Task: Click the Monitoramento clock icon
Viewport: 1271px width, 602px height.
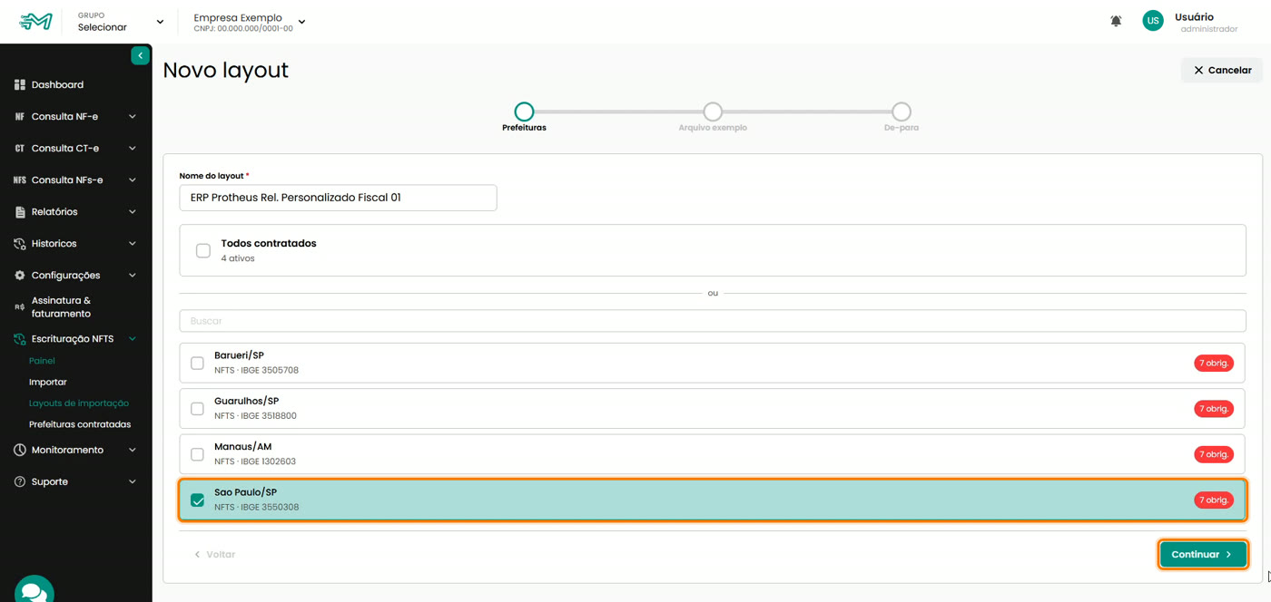Action: [x=19, y=450]
